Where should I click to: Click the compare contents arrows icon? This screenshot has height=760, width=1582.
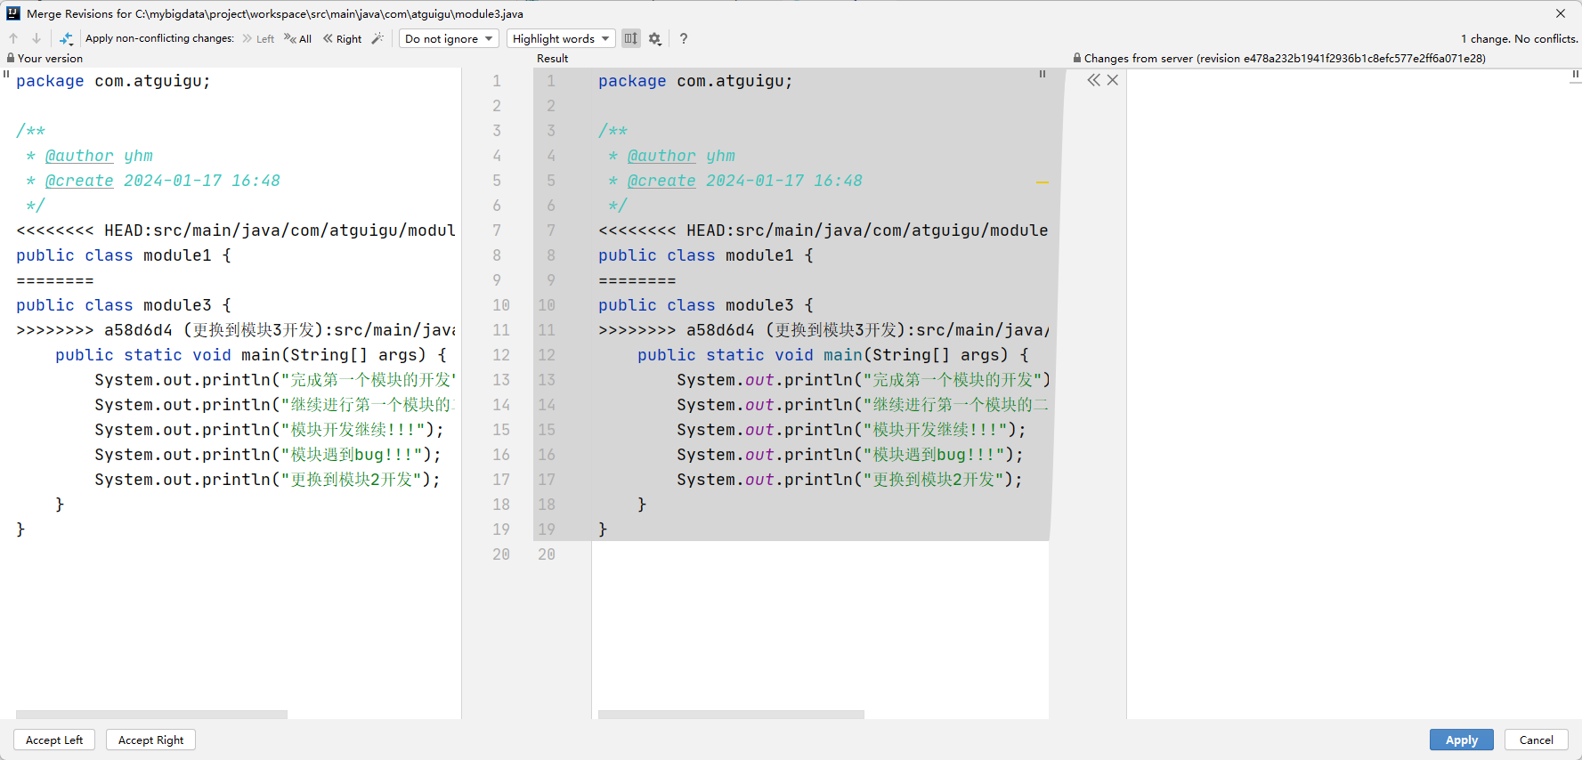[x=66, y=38]
